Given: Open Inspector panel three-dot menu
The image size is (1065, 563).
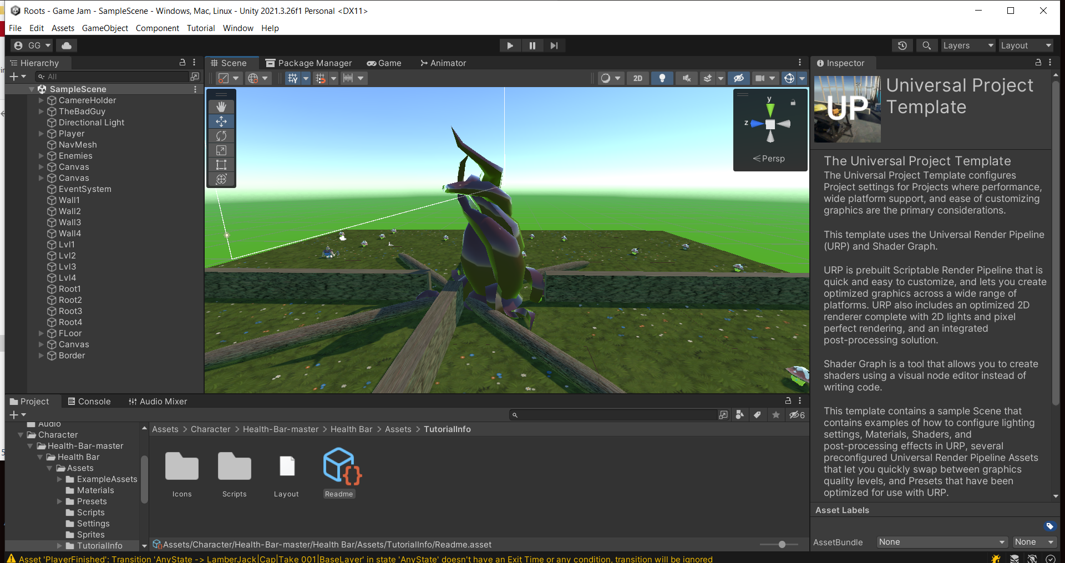Looking at the screenshot, I should pos(1050,63).
